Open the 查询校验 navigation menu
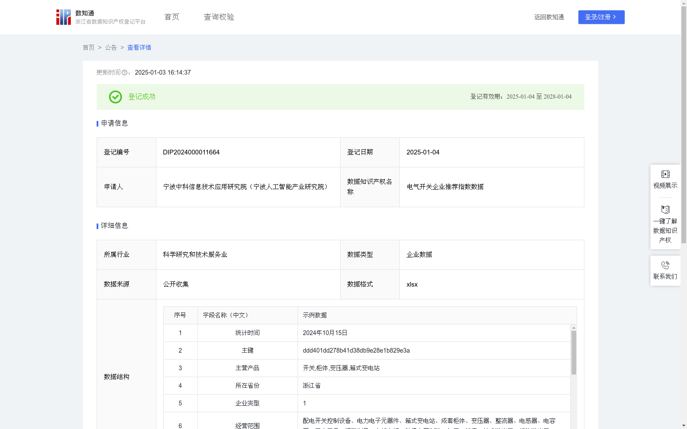Image resolution: width=687 pixels, height=429 pixels. coord(219,17)
